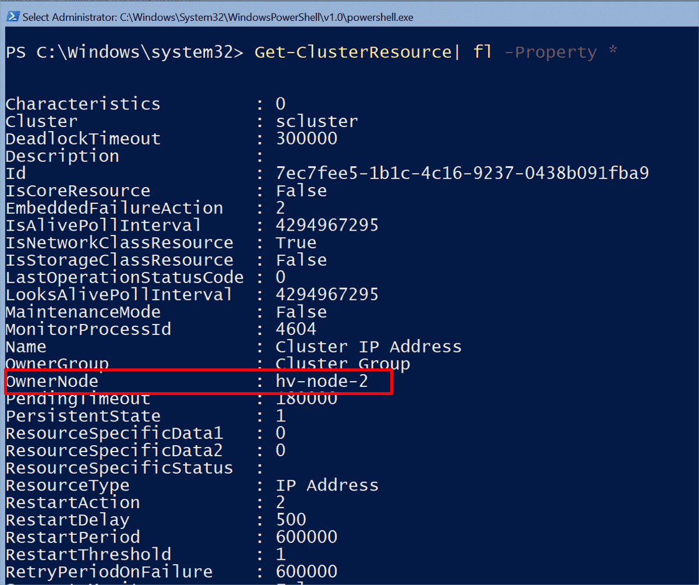
Task: Click the ResourceType value 'IP Address'
Action: click(327, 485)
